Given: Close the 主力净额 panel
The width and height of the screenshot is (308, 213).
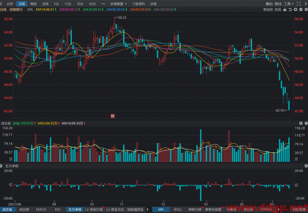Looking at the screenshot, I should pos(306,166).
